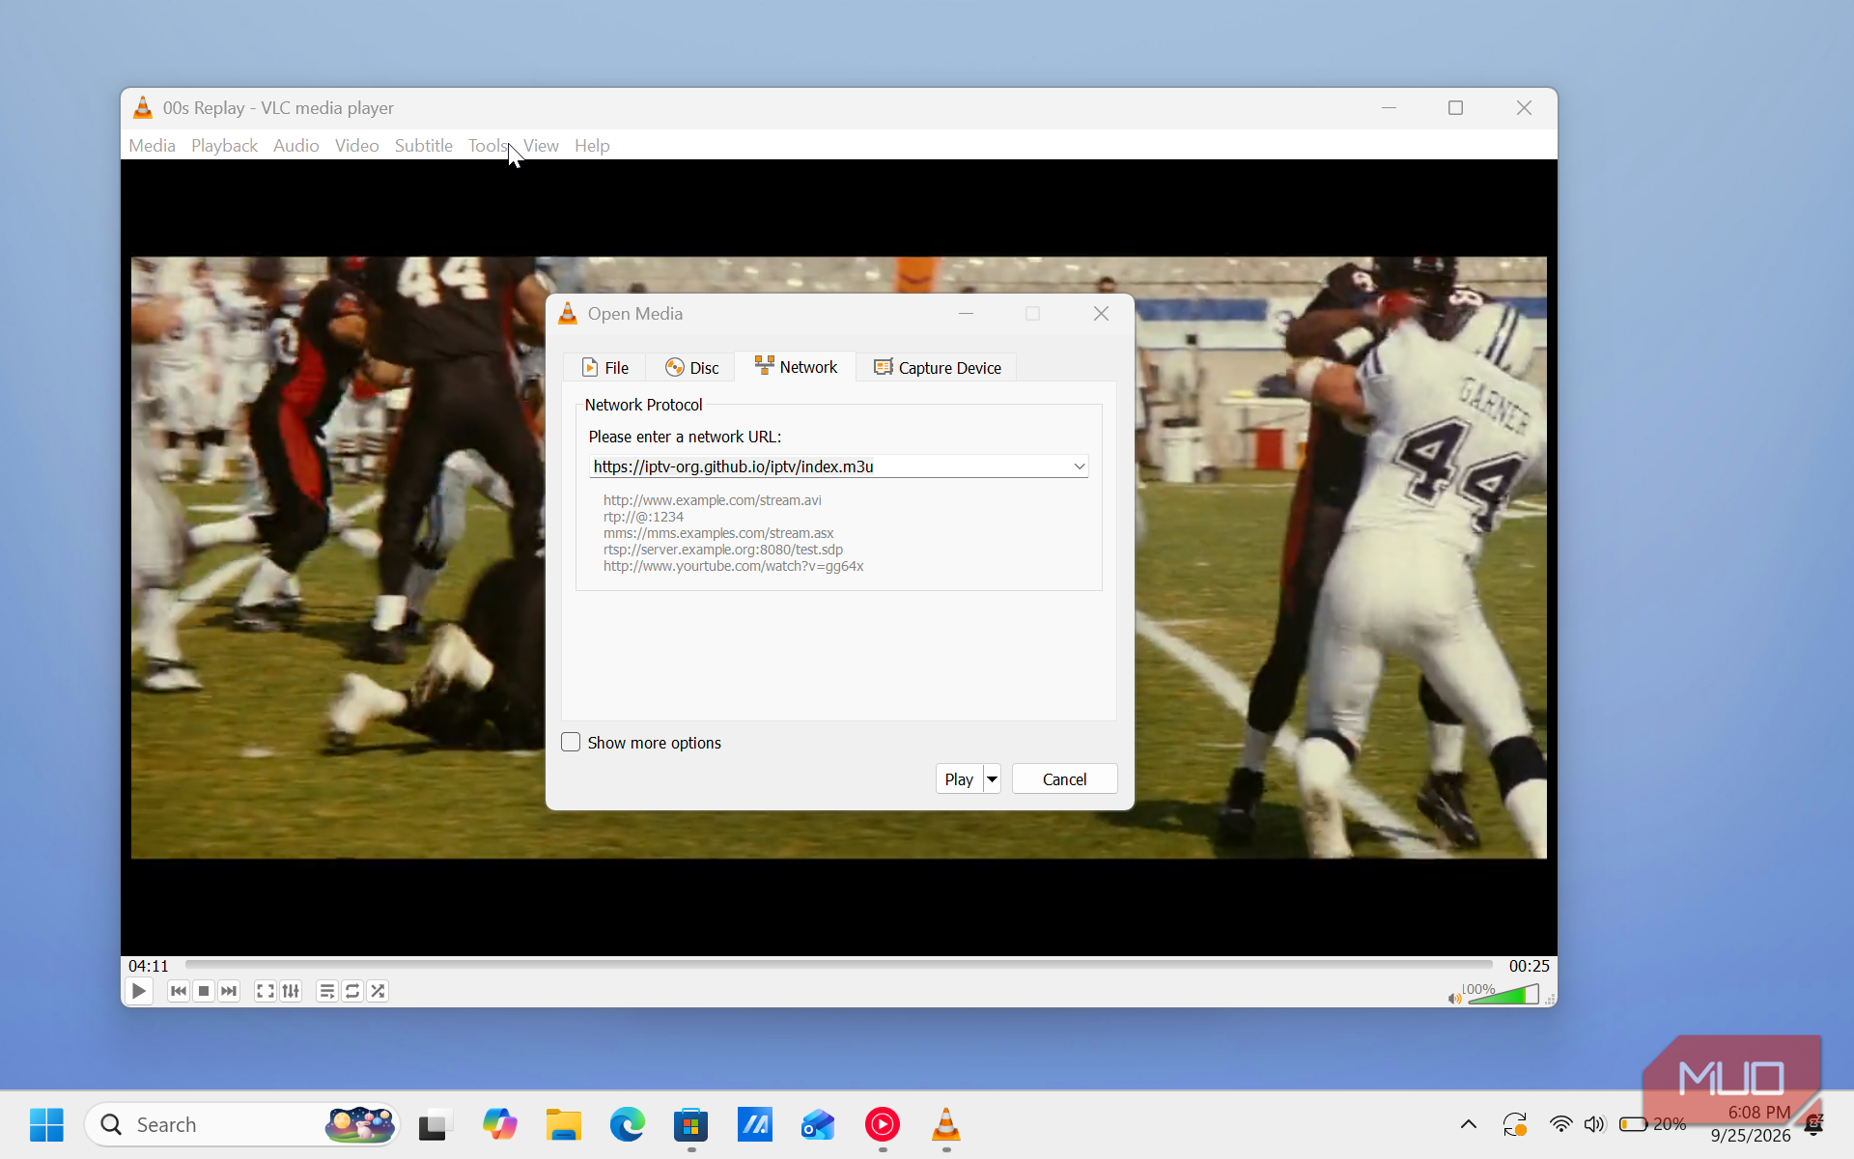1854x1159 pixels.
Task: Skip to previous media track
Action: pos(179,991)
